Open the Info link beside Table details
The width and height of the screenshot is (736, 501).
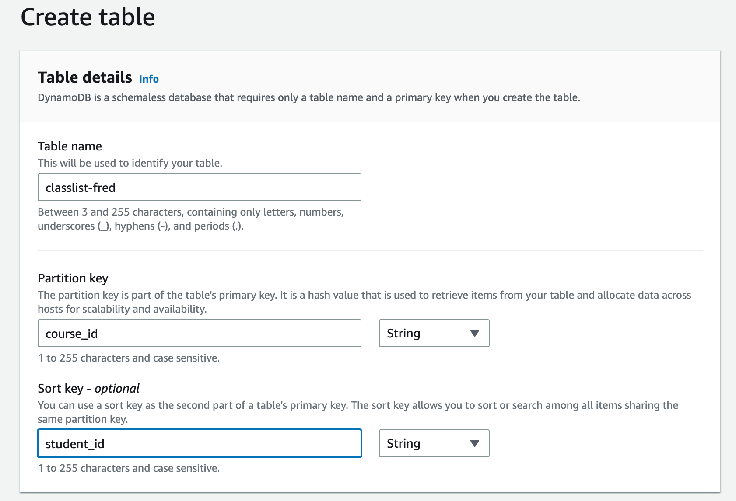coord(149,79)
